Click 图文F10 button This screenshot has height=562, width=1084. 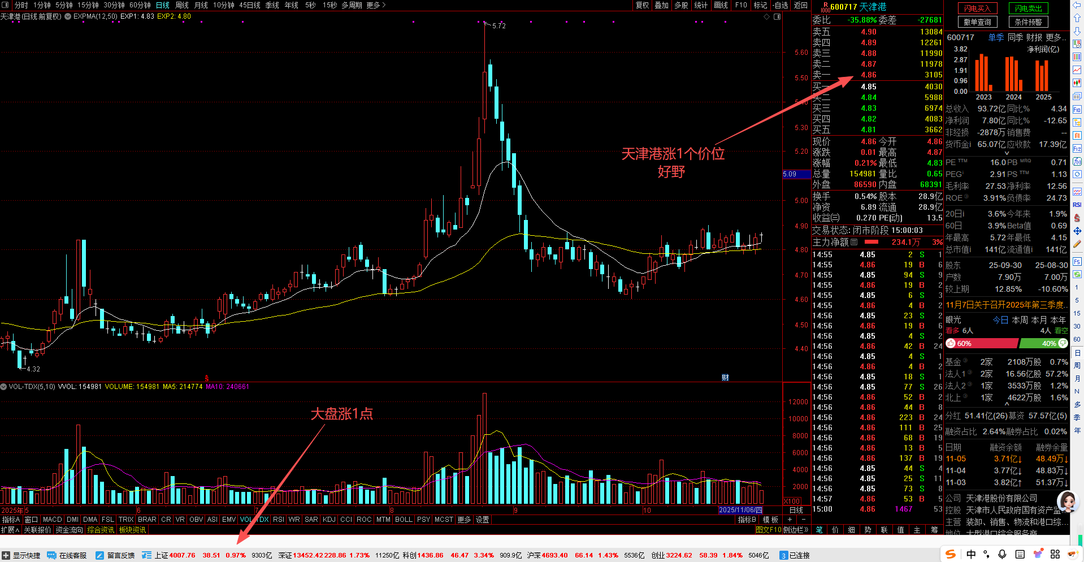tap(769, 530)
